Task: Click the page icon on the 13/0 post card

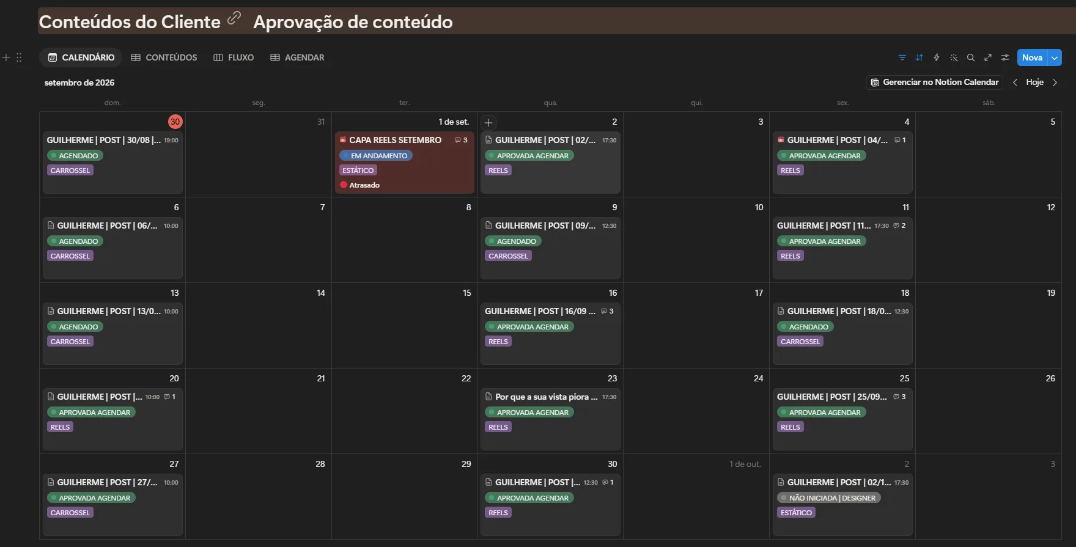Action: [x=51, y=311]
